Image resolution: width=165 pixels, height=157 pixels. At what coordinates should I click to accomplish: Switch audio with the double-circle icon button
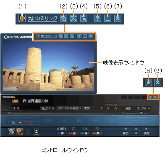pos(85,129)
